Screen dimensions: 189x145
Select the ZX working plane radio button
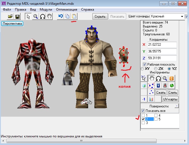(x=156, y=69)
